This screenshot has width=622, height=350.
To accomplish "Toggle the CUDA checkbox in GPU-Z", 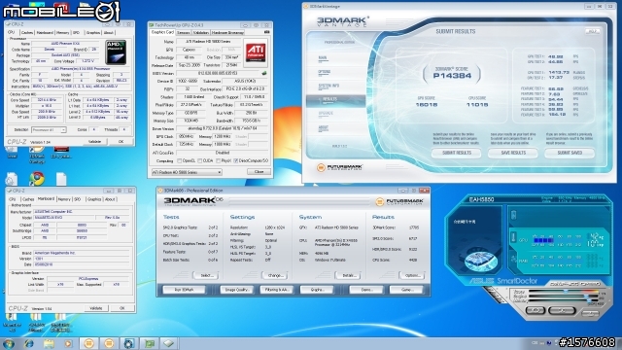I will pyautogui.click(x=199, y=160).
